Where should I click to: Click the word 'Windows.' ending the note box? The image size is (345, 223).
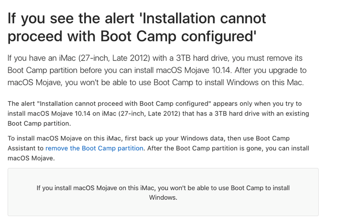point(163,198)
